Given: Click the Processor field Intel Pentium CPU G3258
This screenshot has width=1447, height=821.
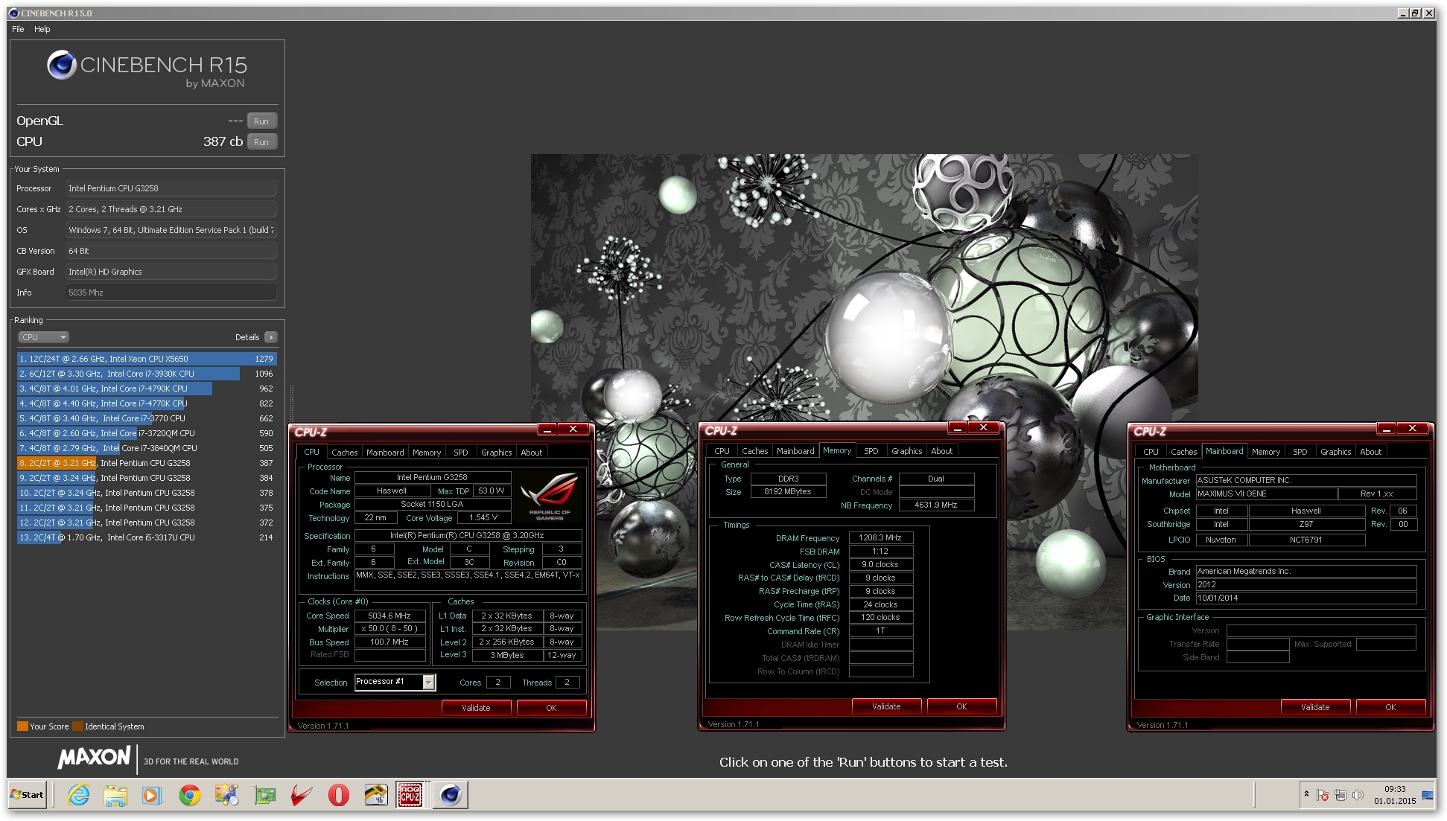Looking at the screenshot, I should pyautogui.click(x=171, y=188).
